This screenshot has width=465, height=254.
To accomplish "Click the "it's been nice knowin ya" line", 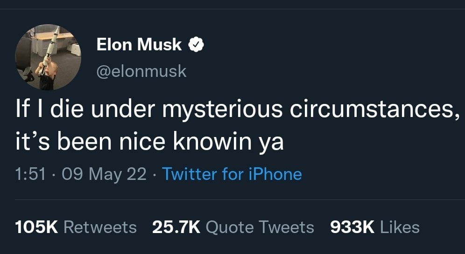I will [x=149, y=142].
